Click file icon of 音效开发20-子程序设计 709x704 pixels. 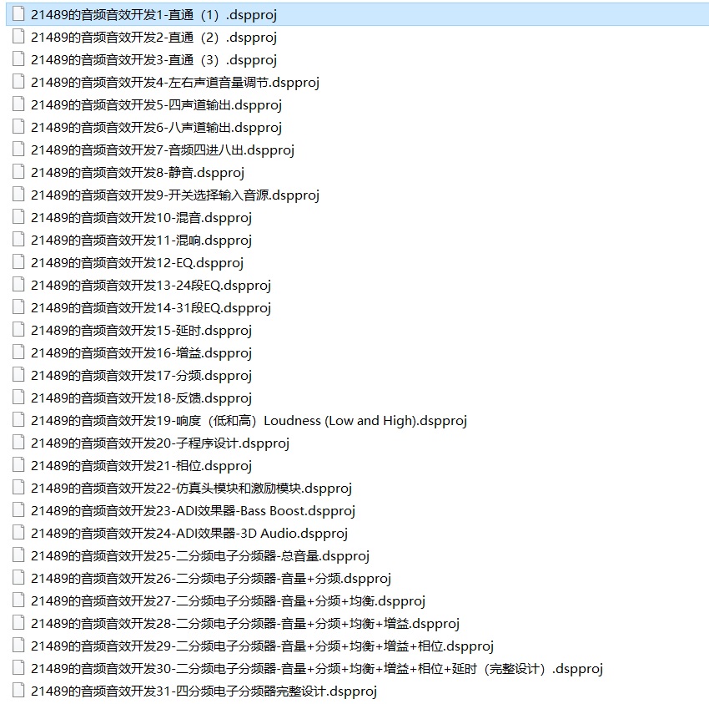[x=18, y=443]
